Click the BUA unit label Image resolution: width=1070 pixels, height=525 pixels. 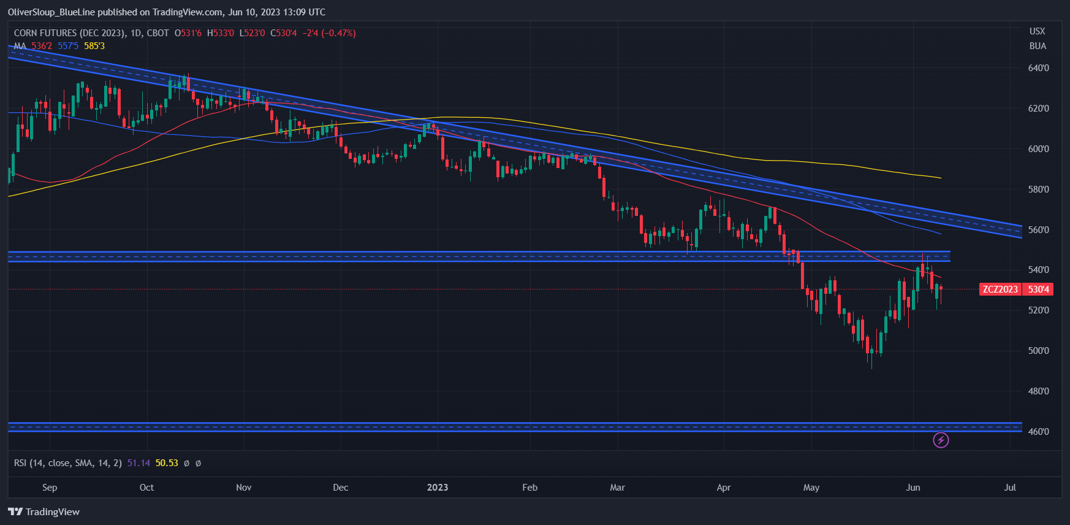coord(1038,46)
